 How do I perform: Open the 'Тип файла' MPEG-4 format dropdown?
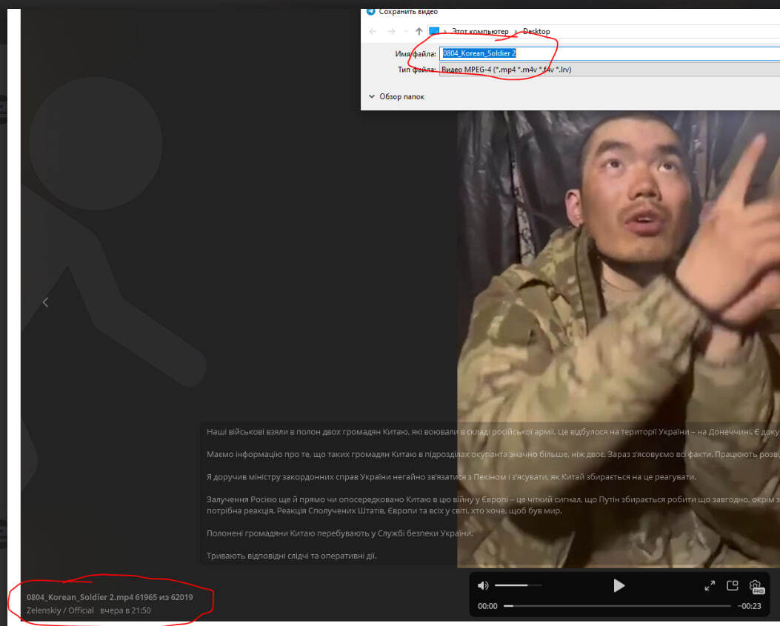pyautogui.click(x=607, y=70)
